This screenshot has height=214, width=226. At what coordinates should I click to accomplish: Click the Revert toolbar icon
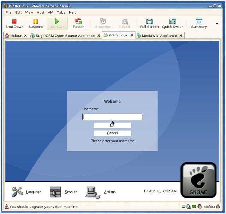(x=125, y=22)
